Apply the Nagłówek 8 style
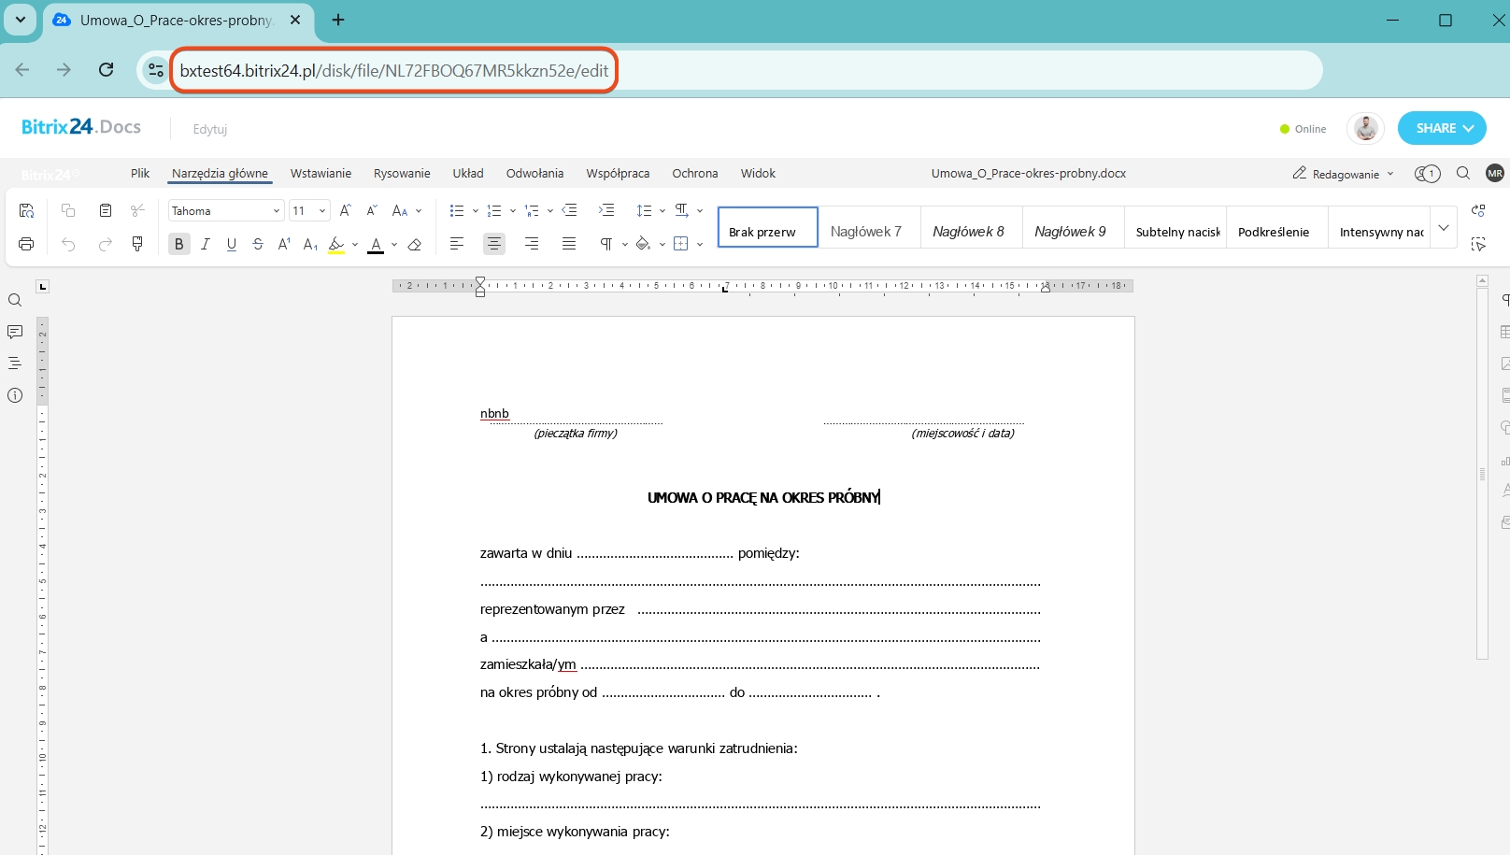 click(968, 232)
